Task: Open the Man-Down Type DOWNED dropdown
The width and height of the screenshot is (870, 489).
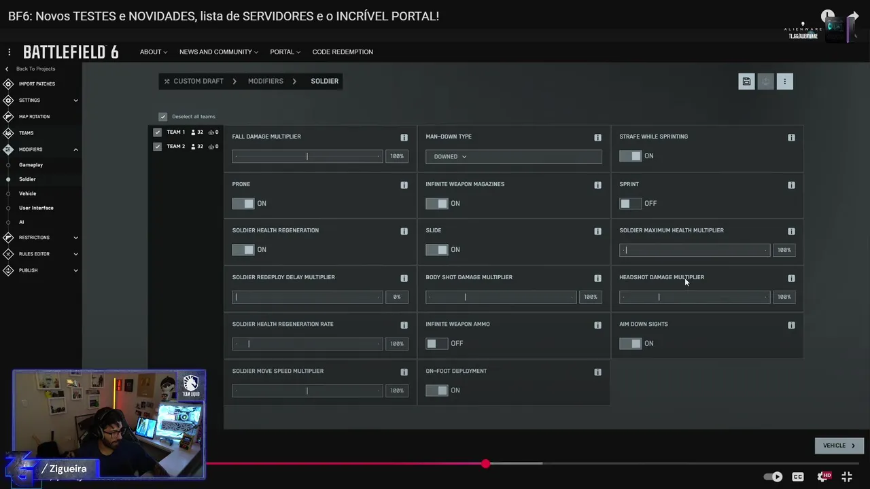Action: coord(513,156)
